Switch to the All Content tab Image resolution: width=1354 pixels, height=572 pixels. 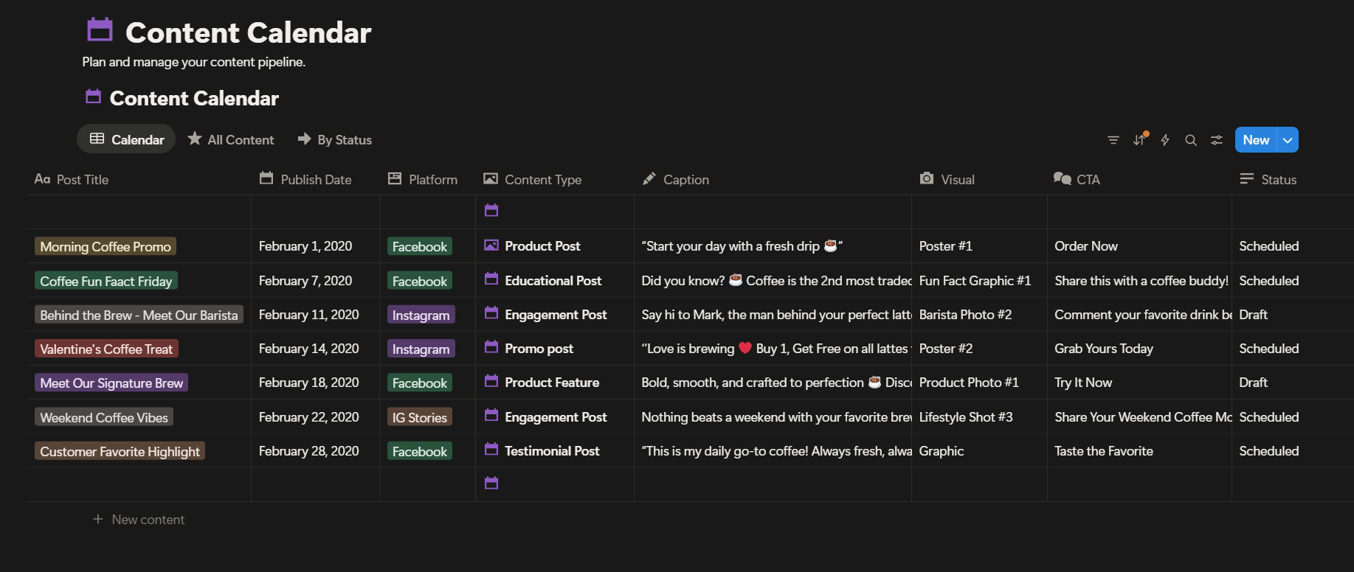click(231, 139)
